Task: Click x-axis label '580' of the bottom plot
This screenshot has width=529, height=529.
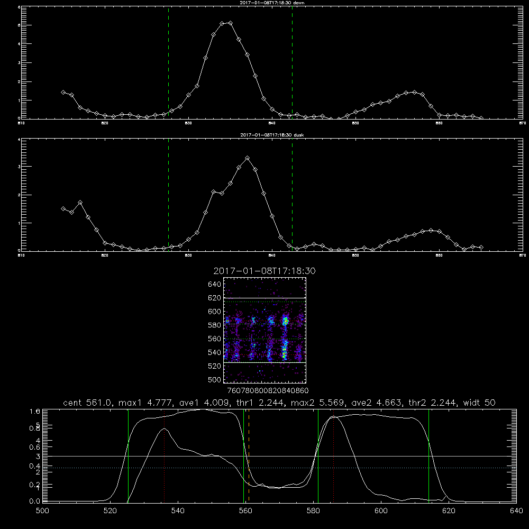Action: 313,511
